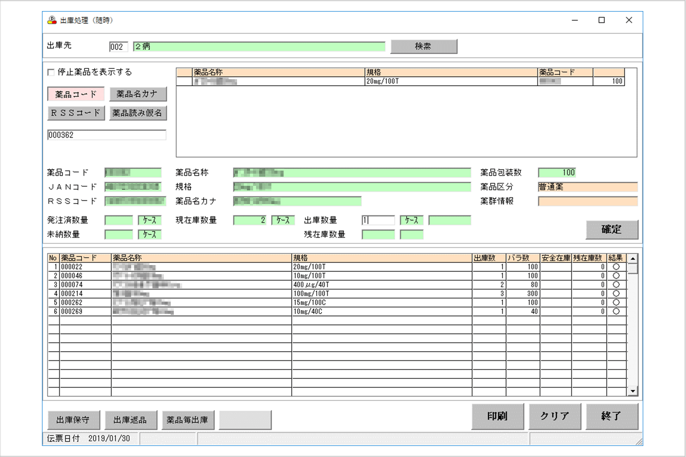Close the 出庫処理 window

coord(629,20)
